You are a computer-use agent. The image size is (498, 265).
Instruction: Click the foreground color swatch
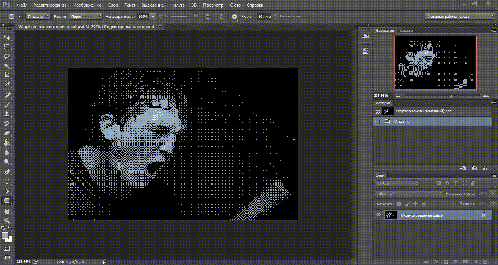coord(5,236)
